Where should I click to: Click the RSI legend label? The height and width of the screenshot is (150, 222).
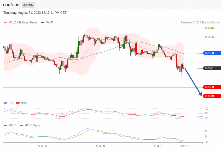point(11,103)
